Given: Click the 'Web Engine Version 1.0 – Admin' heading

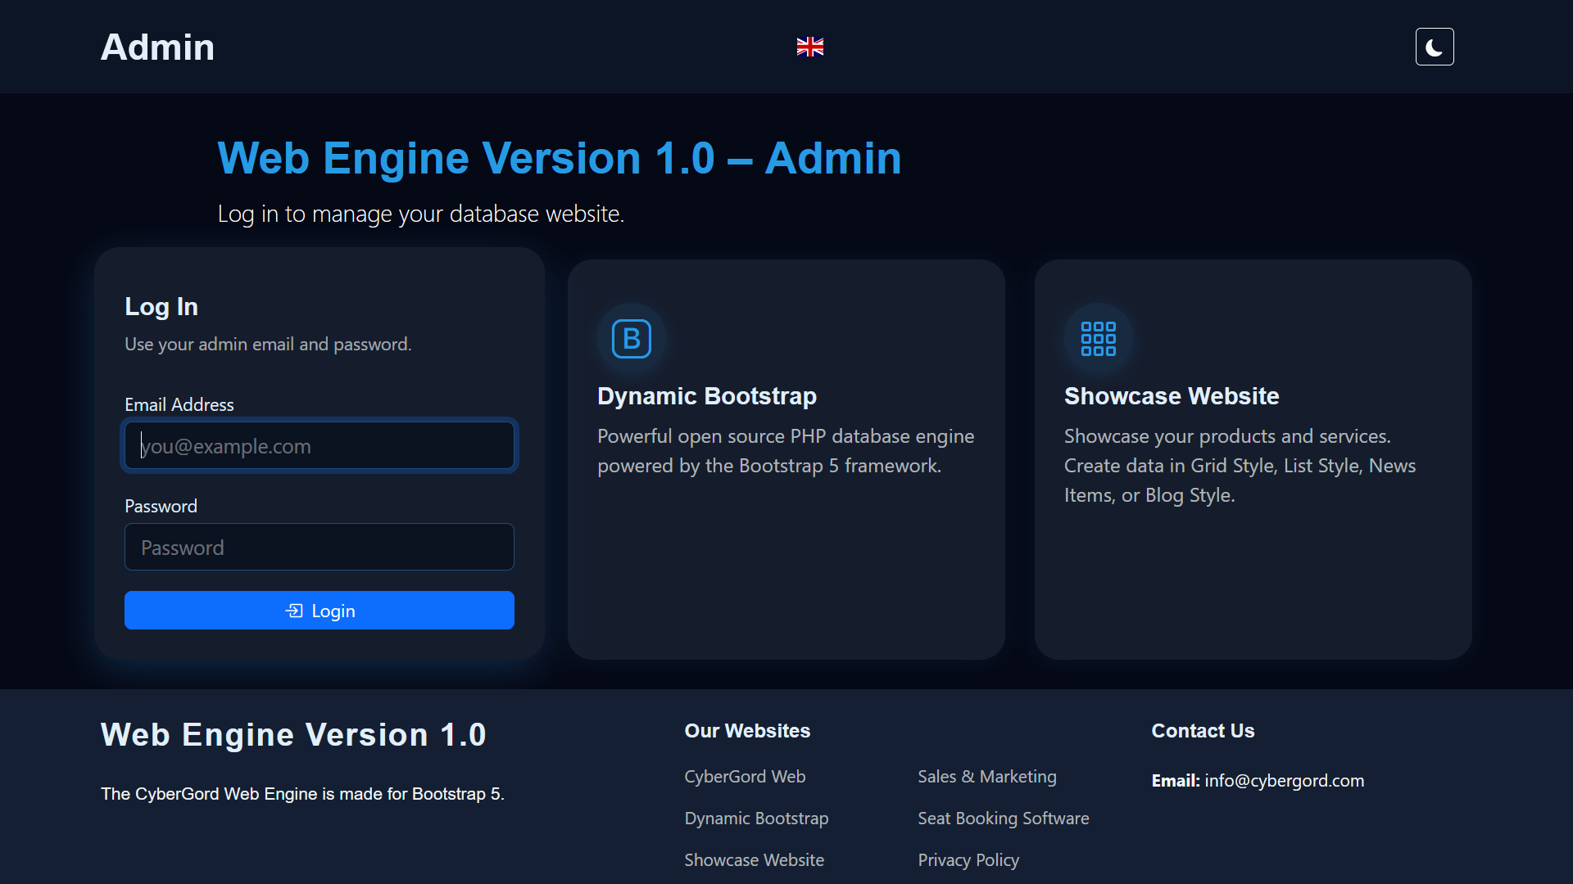Looking at the screenshot, I should point(560,158).
